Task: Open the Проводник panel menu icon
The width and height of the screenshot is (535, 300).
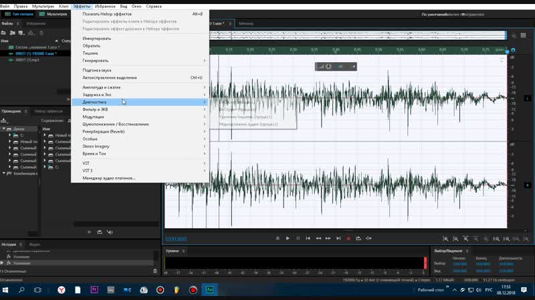Action: tap(25, 111)
